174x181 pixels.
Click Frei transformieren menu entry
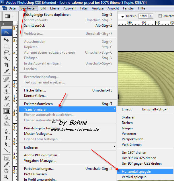(x=38, y=104)
